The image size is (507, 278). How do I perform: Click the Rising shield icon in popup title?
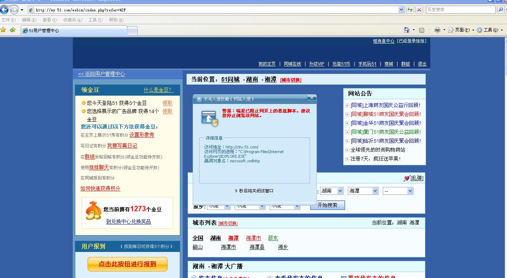(x=199, y=99)
